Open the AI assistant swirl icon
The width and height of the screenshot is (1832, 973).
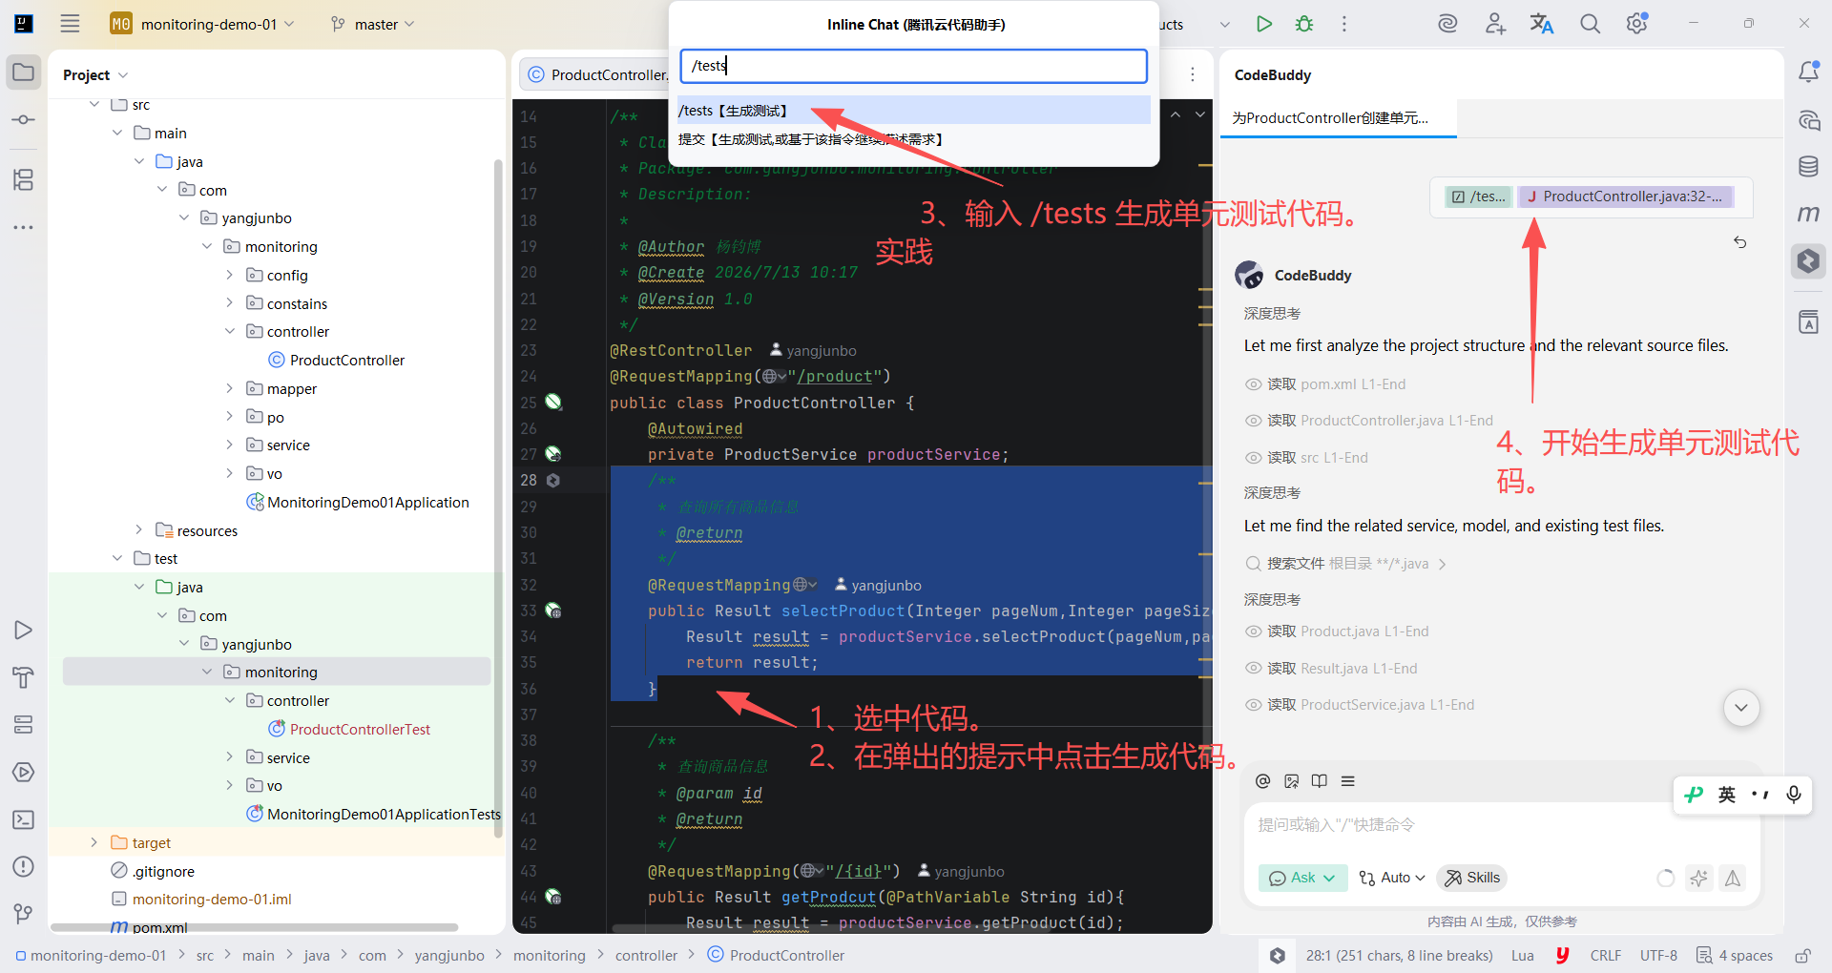click(1447, 24)
